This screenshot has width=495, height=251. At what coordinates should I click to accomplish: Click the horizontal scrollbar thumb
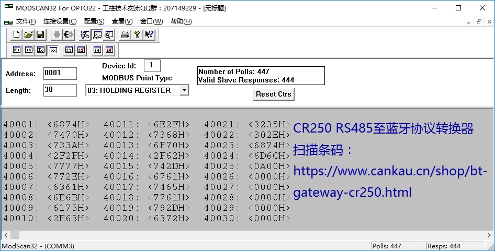pyautogui.click(x=15, y=235)
